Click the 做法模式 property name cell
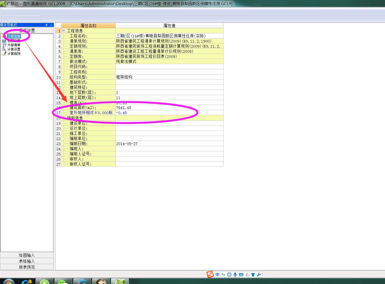The image size is (385, 284). coord(88,61)
